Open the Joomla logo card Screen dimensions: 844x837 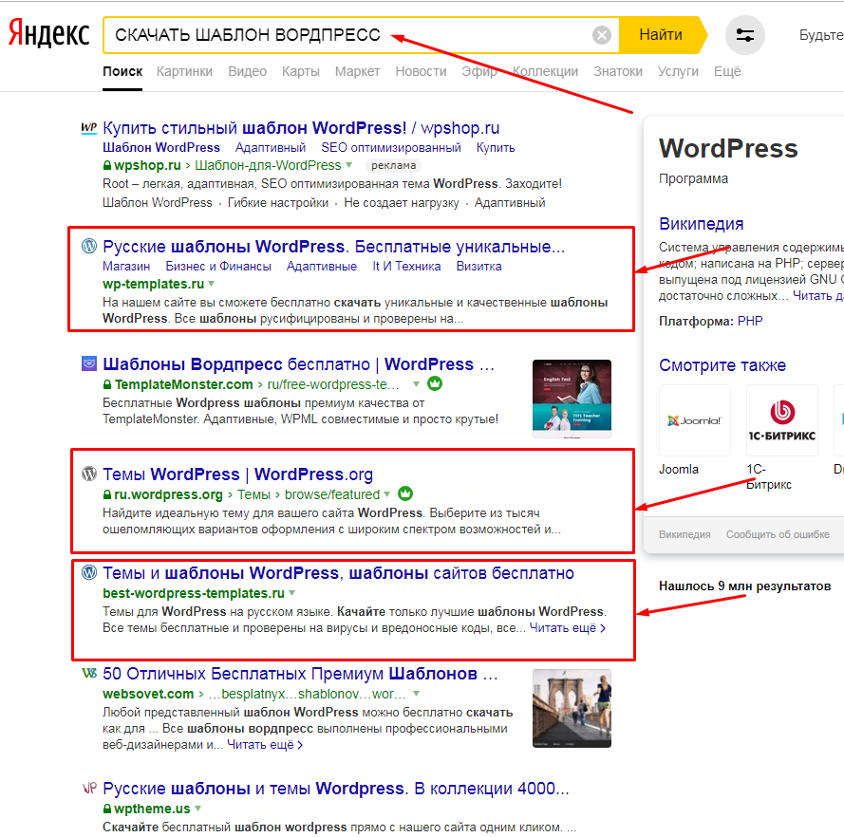(x=694, y=420)
